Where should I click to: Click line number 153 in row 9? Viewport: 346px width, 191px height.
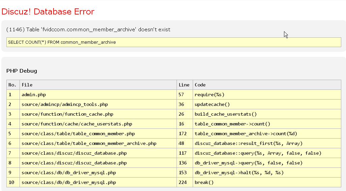(183, 173)
